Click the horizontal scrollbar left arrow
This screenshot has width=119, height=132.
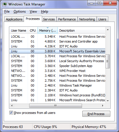click(12, 106)
